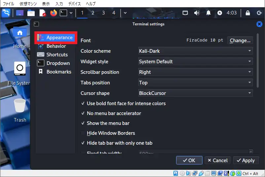
Task: Open the file manager from the panel
Action: click(31, 13)
